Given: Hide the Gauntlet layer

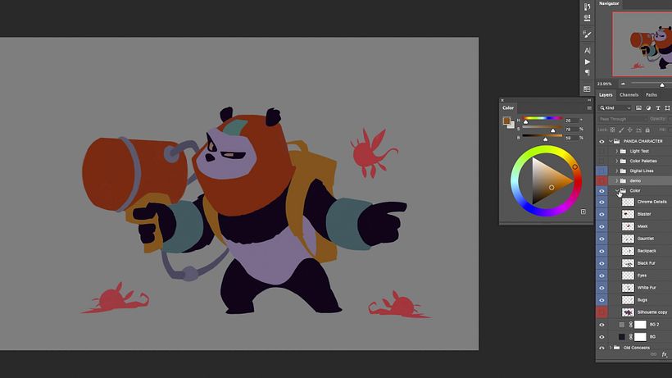Looking at the screenshot, I should tap(602, 239).
